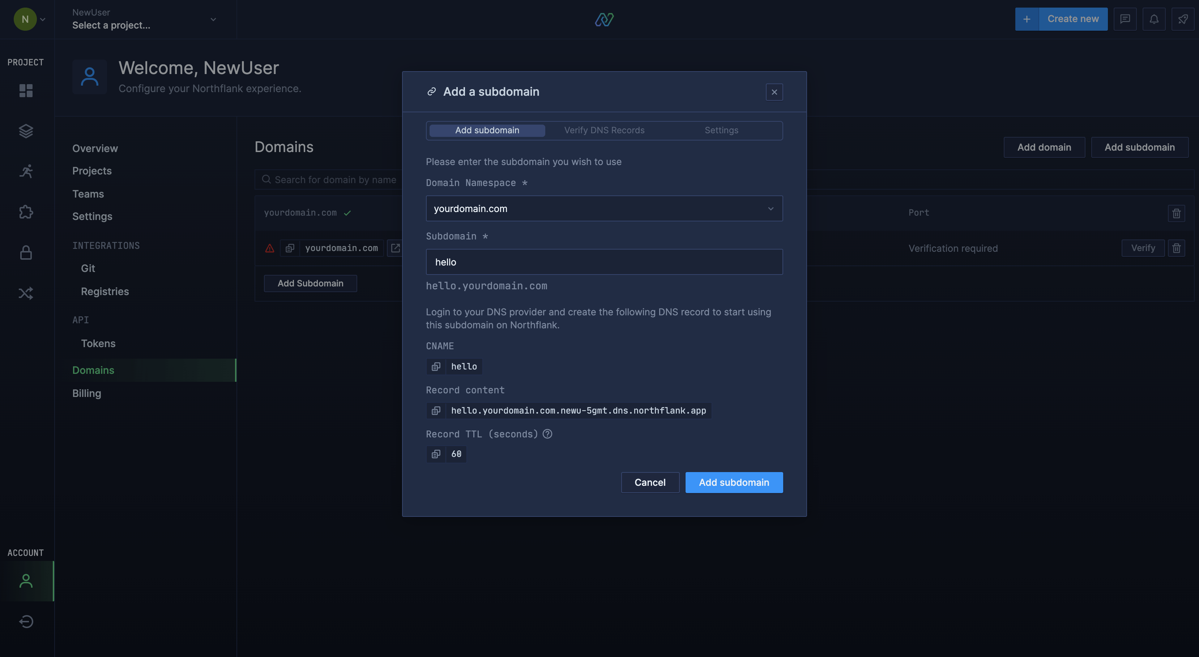Open yourdomain.com external link icon
This screenshot has width=1199, height=657.
pyautogui.click(x=395, y=248)
